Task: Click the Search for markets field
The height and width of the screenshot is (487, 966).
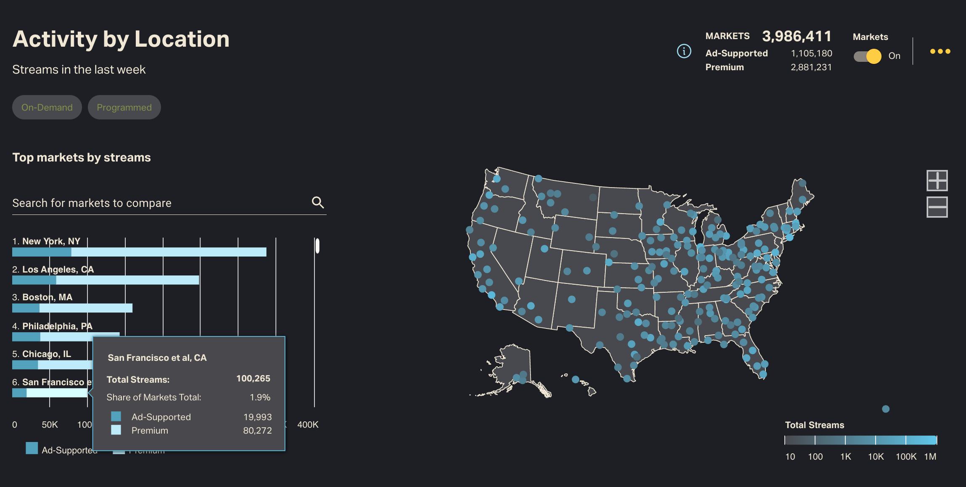Action: click(x=160, y=203)
